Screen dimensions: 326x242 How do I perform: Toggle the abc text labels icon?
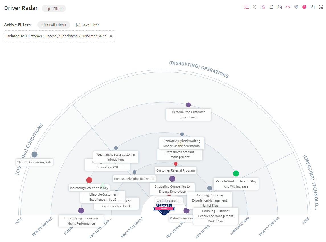pos(263,7)
